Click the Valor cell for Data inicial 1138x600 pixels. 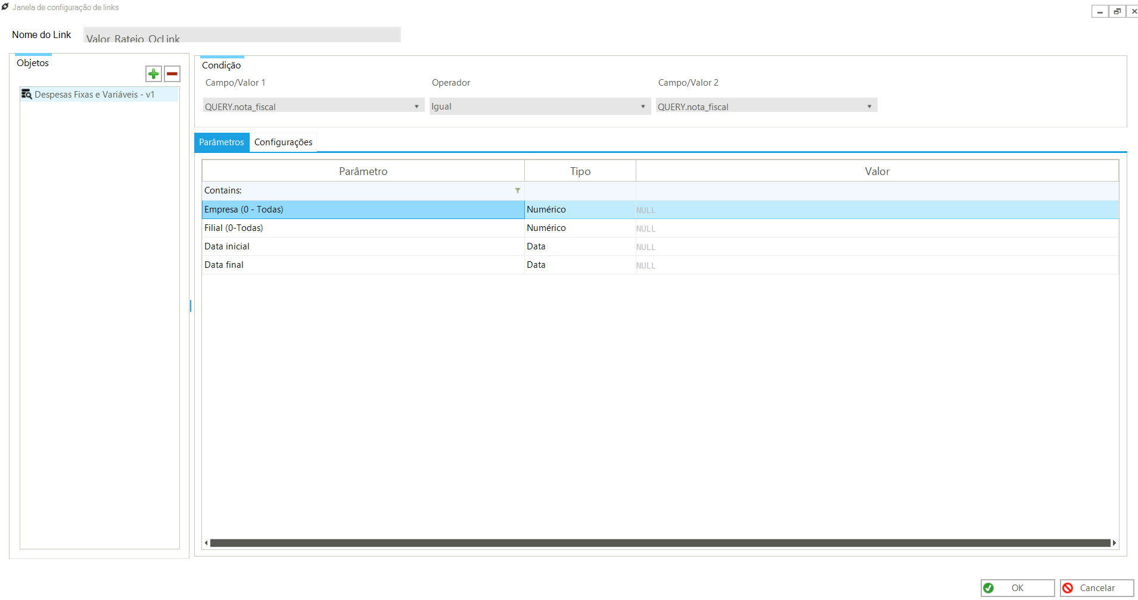tap(876, 246)
